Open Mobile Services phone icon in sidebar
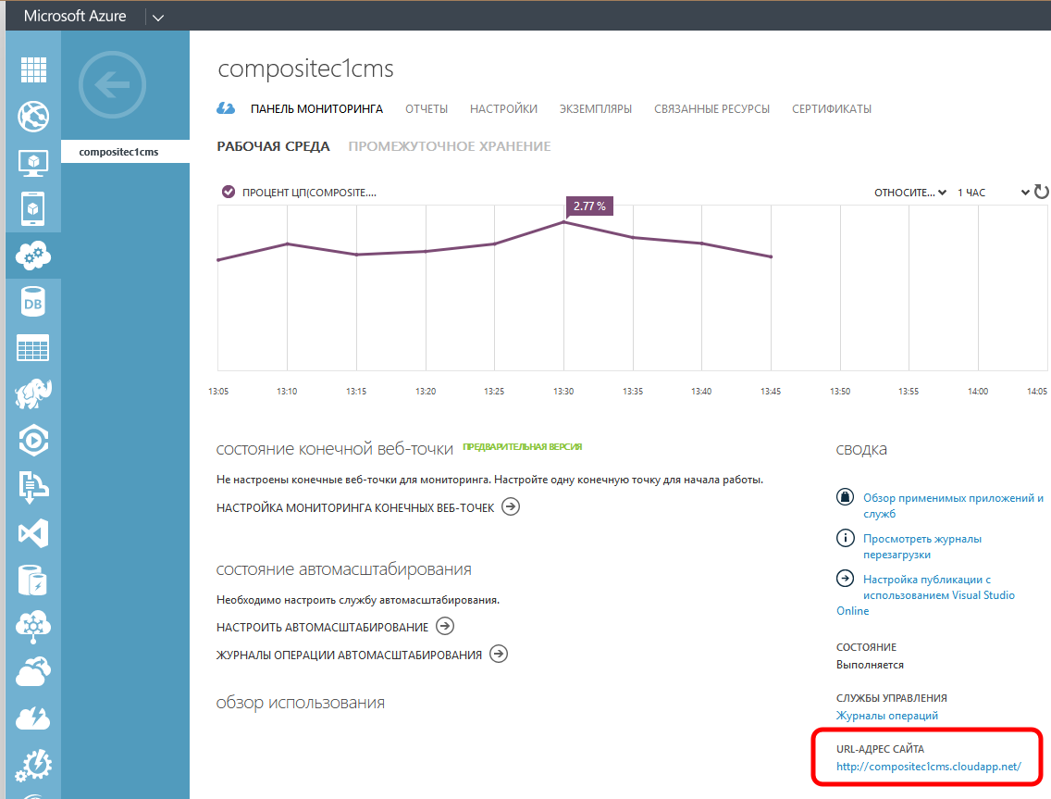Screen dimensions: 1051x799 (x=33, y=208)
